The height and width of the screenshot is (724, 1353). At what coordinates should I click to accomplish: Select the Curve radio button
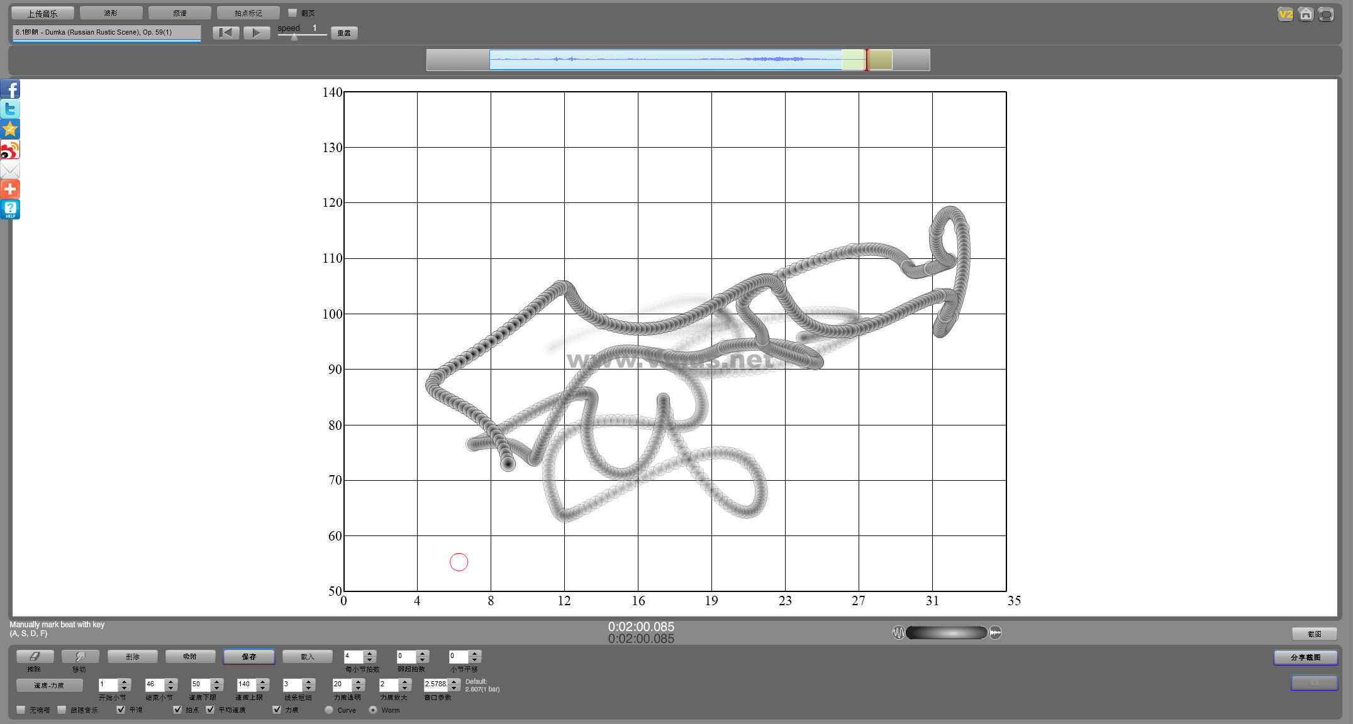329,710
